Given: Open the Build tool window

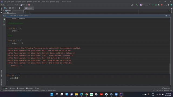Looking at the screenshot, I should coord(37,88).
